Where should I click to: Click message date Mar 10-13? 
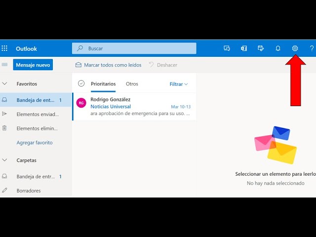click(x=181, y=107)
